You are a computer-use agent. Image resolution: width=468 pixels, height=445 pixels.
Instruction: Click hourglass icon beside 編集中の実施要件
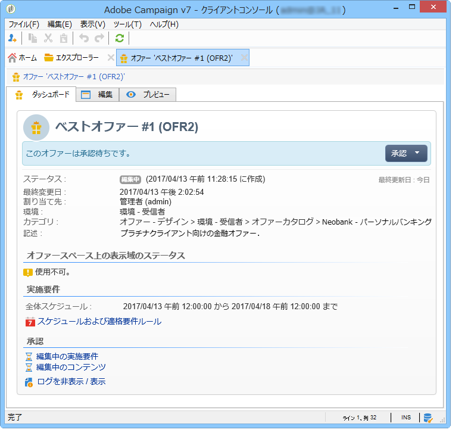(x=29, y=357)
